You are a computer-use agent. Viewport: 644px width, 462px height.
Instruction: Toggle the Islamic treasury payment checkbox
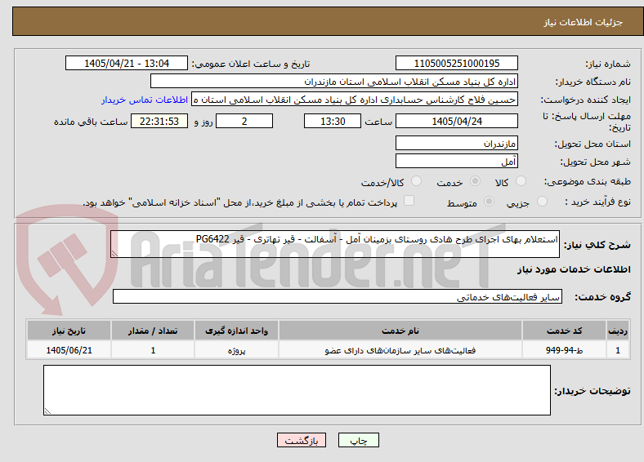tap(409, 200)
